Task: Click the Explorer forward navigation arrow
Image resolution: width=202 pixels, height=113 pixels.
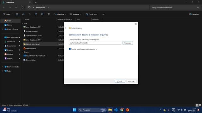Action: coord(10,8)
